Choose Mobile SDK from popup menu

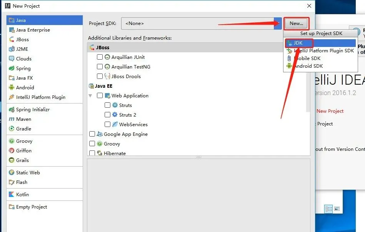point(320,58)
